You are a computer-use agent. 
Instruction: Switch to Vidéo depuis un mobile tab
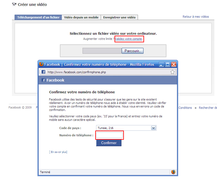[81, 17]
